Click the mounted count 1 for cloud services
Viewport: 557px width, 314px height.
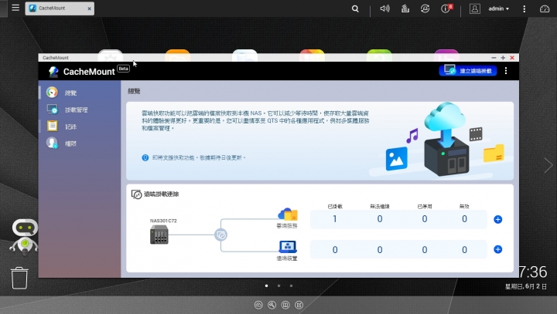click(x=335, y=219)
